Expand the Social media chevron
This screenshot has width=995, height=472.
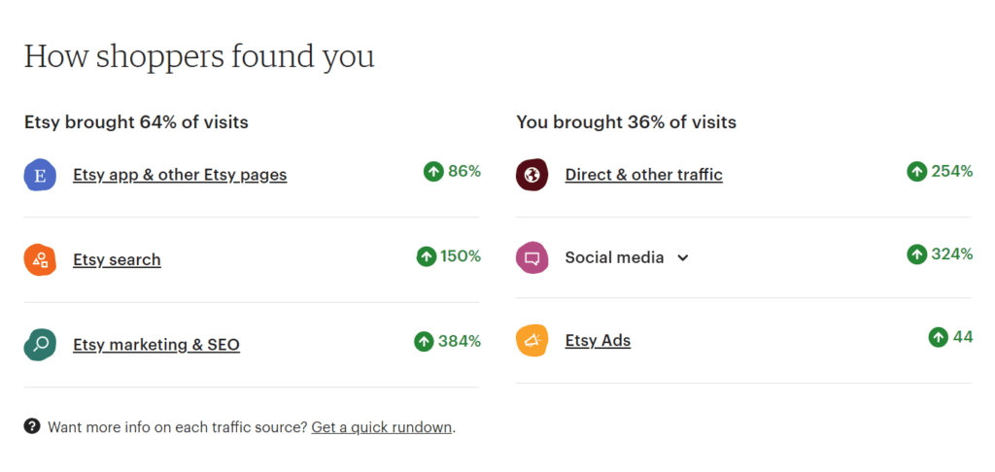tap(683, 258)
